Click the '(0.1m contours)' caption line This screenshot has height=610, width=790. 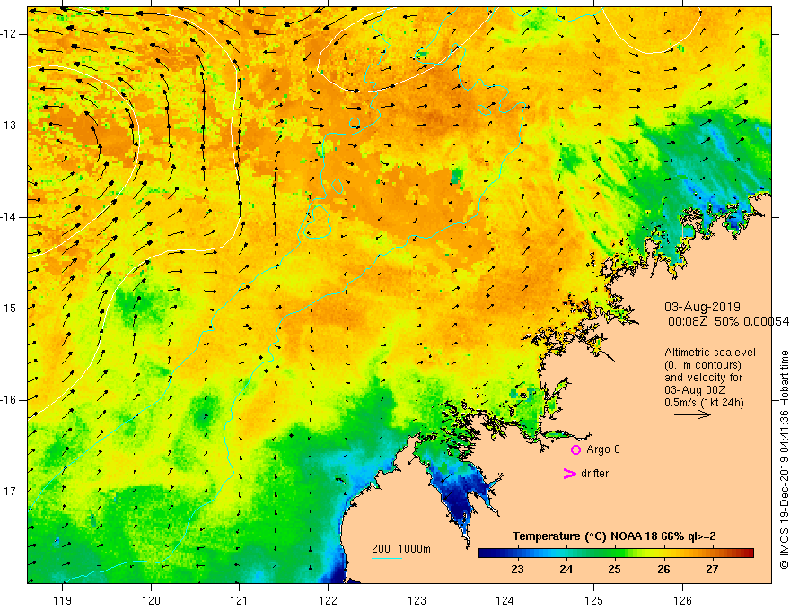pyautogui.click(x=702, y=365)
